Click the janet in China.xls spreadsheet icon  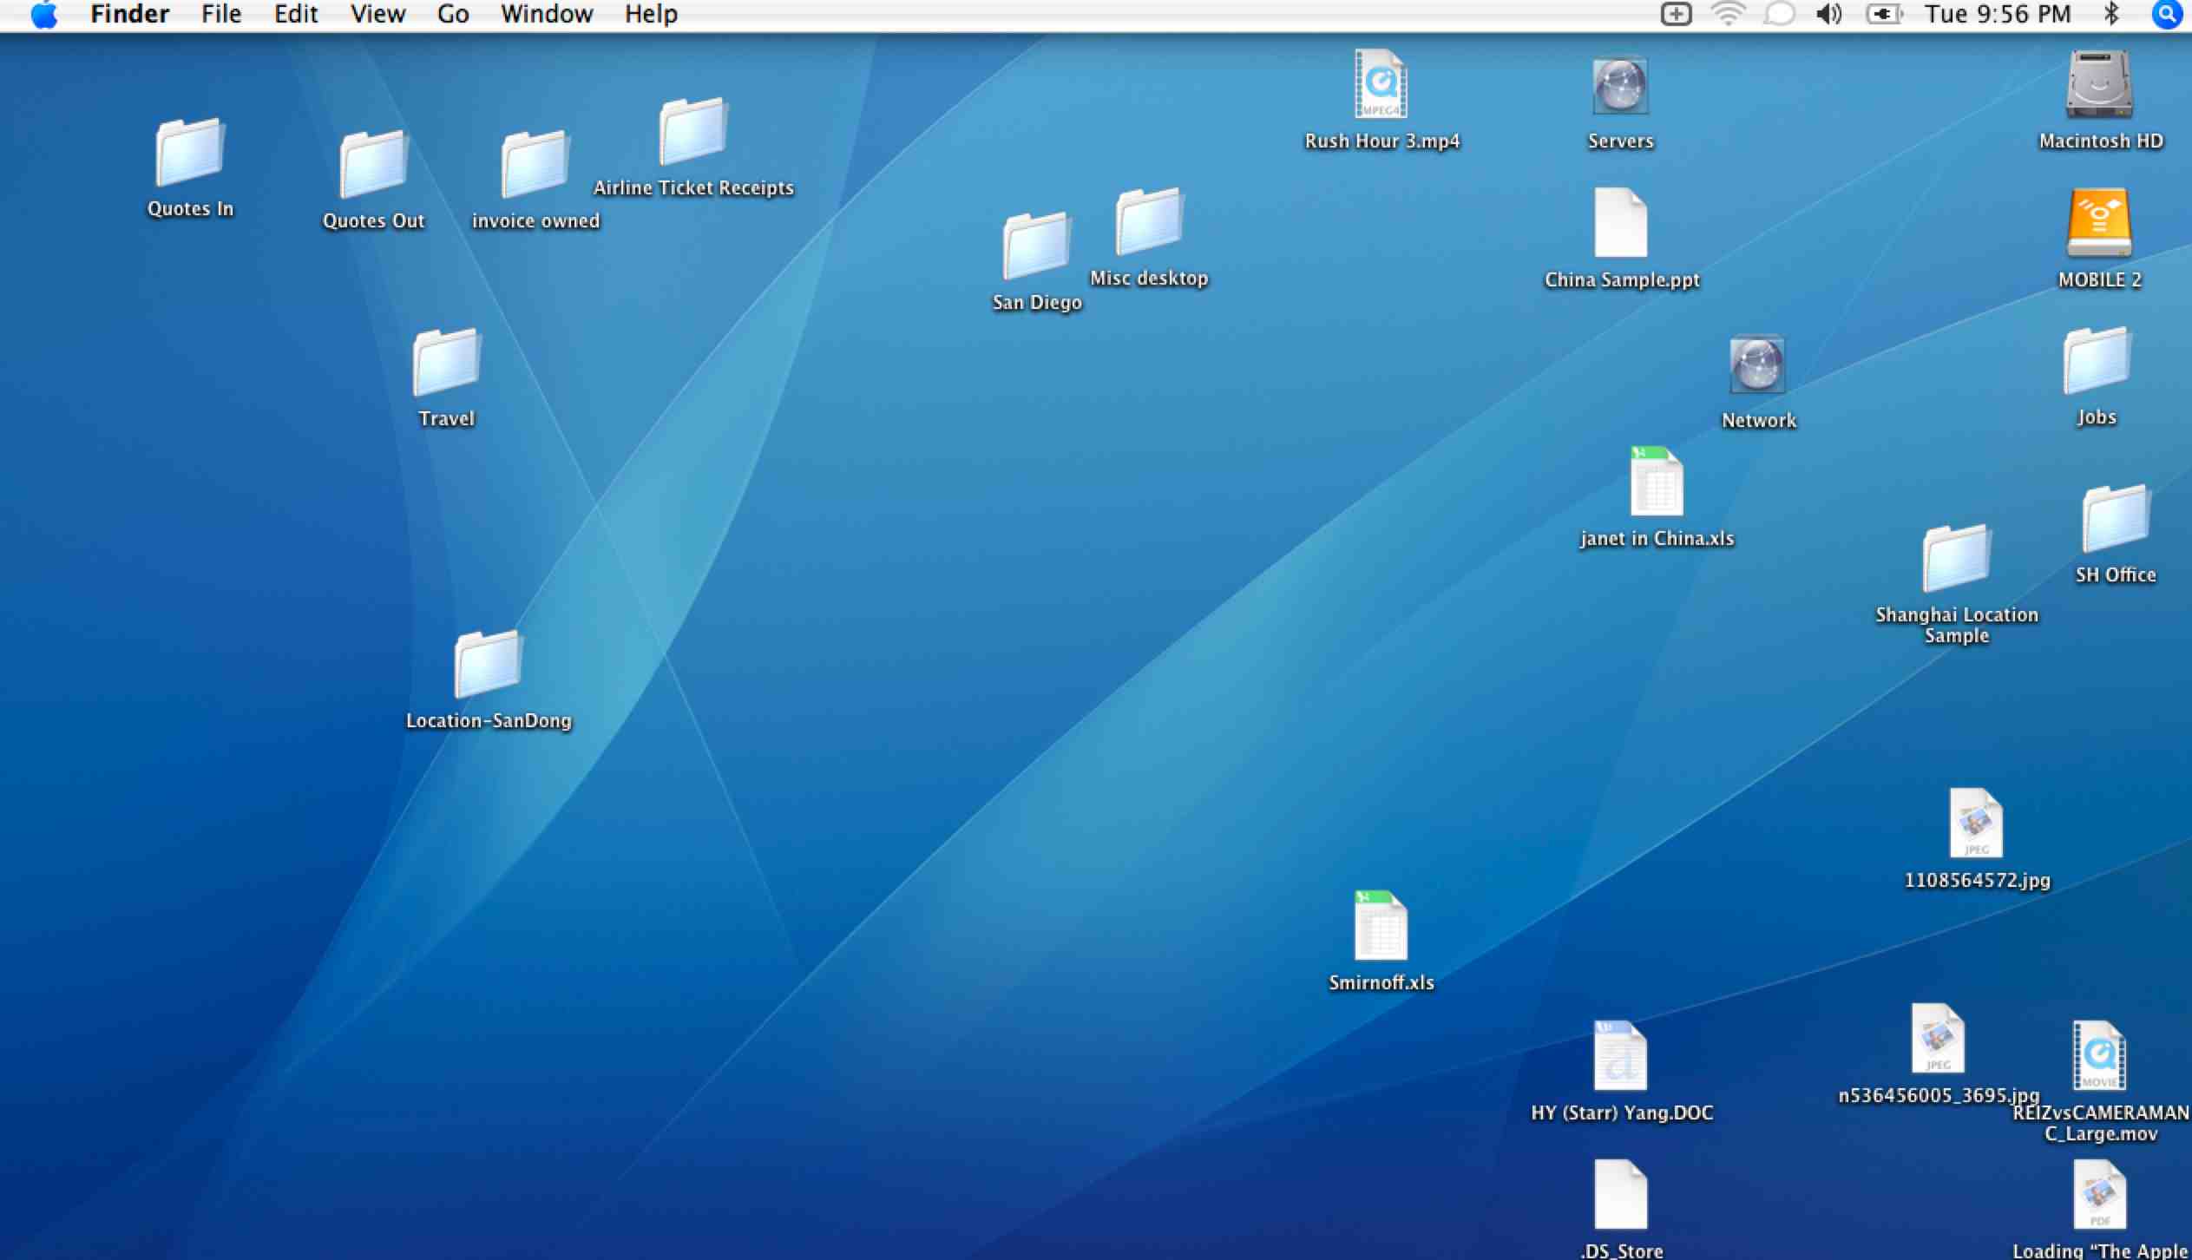[1657, 482]
